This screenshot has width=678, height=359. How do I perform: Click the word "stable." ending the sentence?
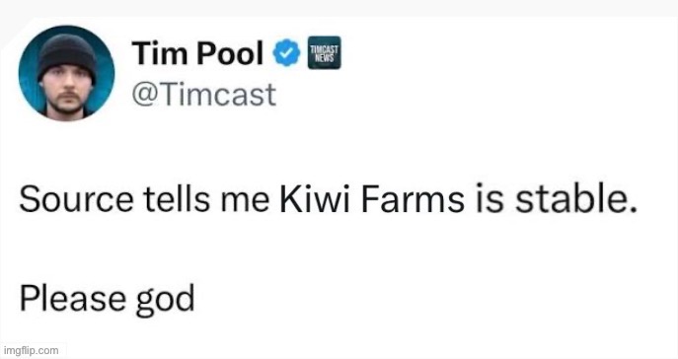tap(576, 199)
